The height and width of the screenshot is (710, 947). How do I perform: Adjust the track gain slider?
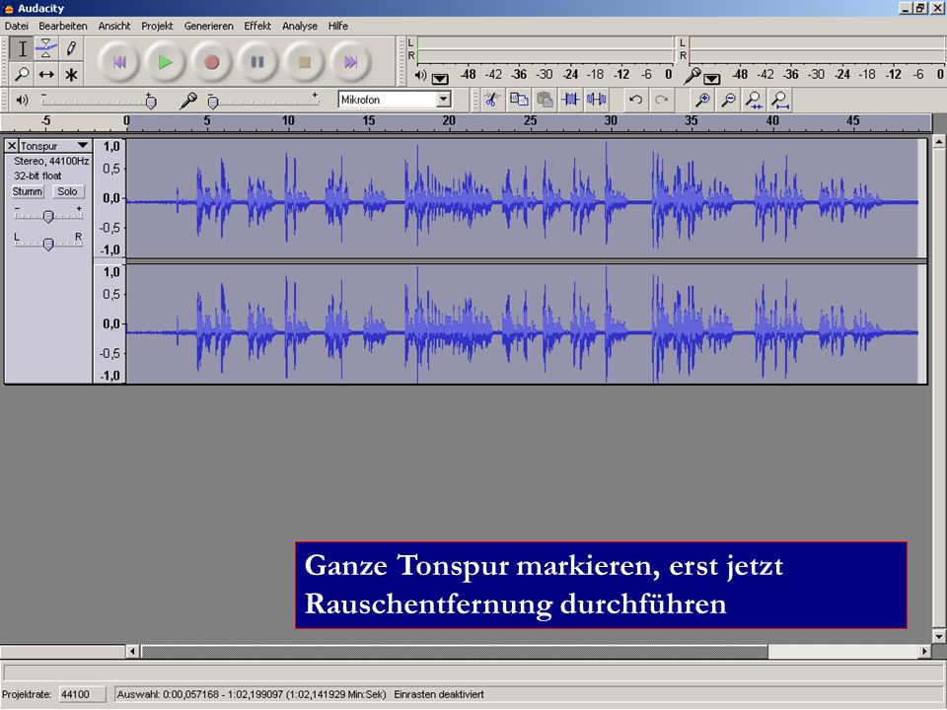click(48, 215)
